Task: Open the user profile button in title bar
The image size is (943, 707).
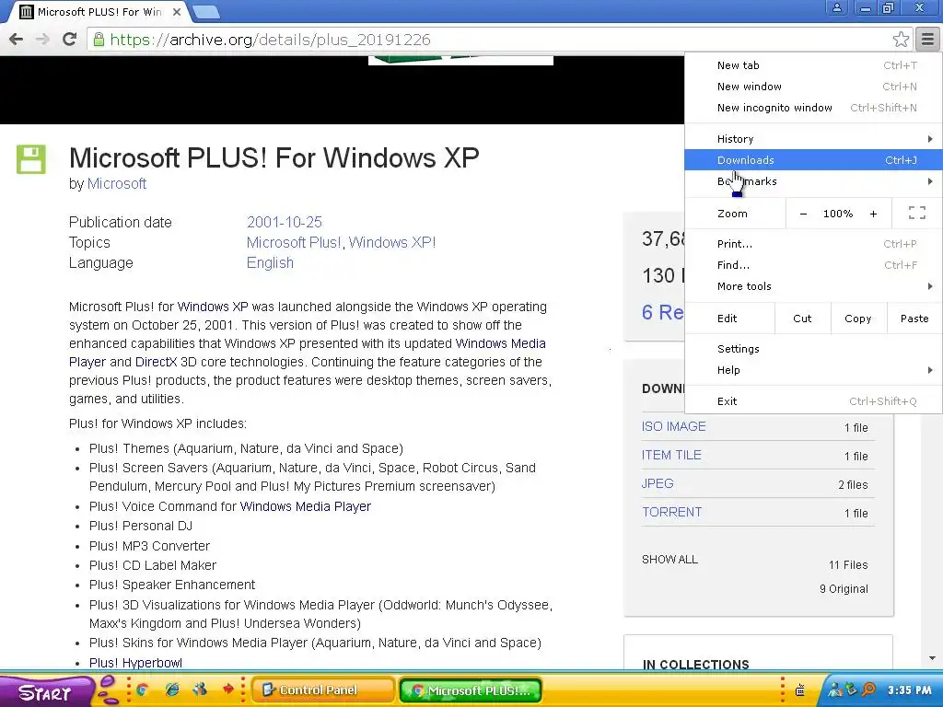Action: pos(836,7)
